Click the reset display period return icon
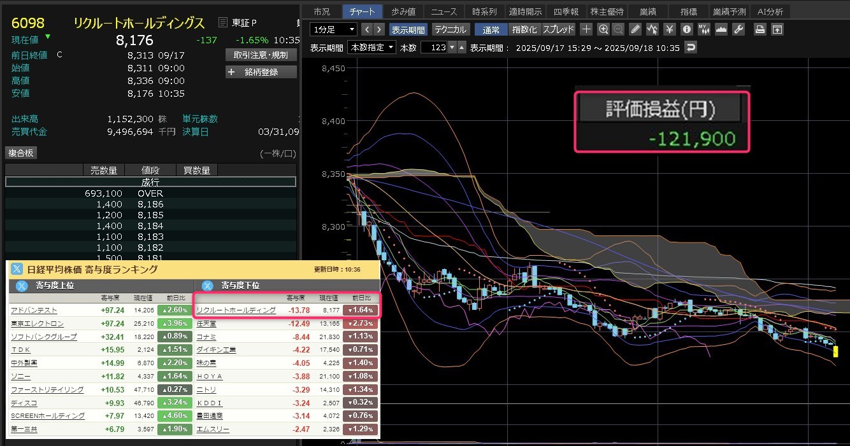The height and width of the screenshot is (446, 850). coord(690,48)
